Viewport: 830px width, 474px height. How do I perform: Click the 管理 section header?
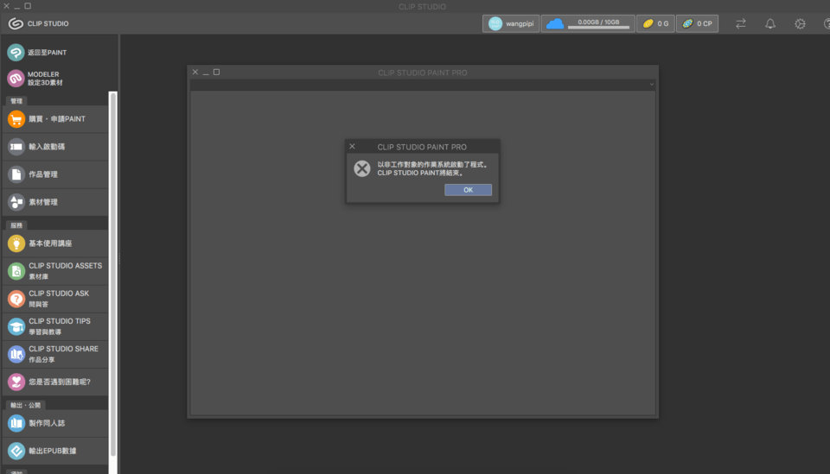click(16, 101)
